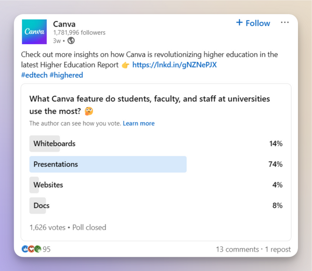Select the Presentations poll result bar
This screenshot has height=271, width=312.
(108, 164)
